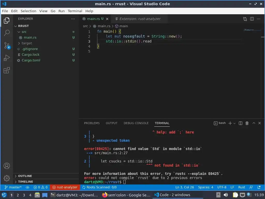Expand the target folder
The width and height of the screenshot is (265, 199).
tap(46, 43)
